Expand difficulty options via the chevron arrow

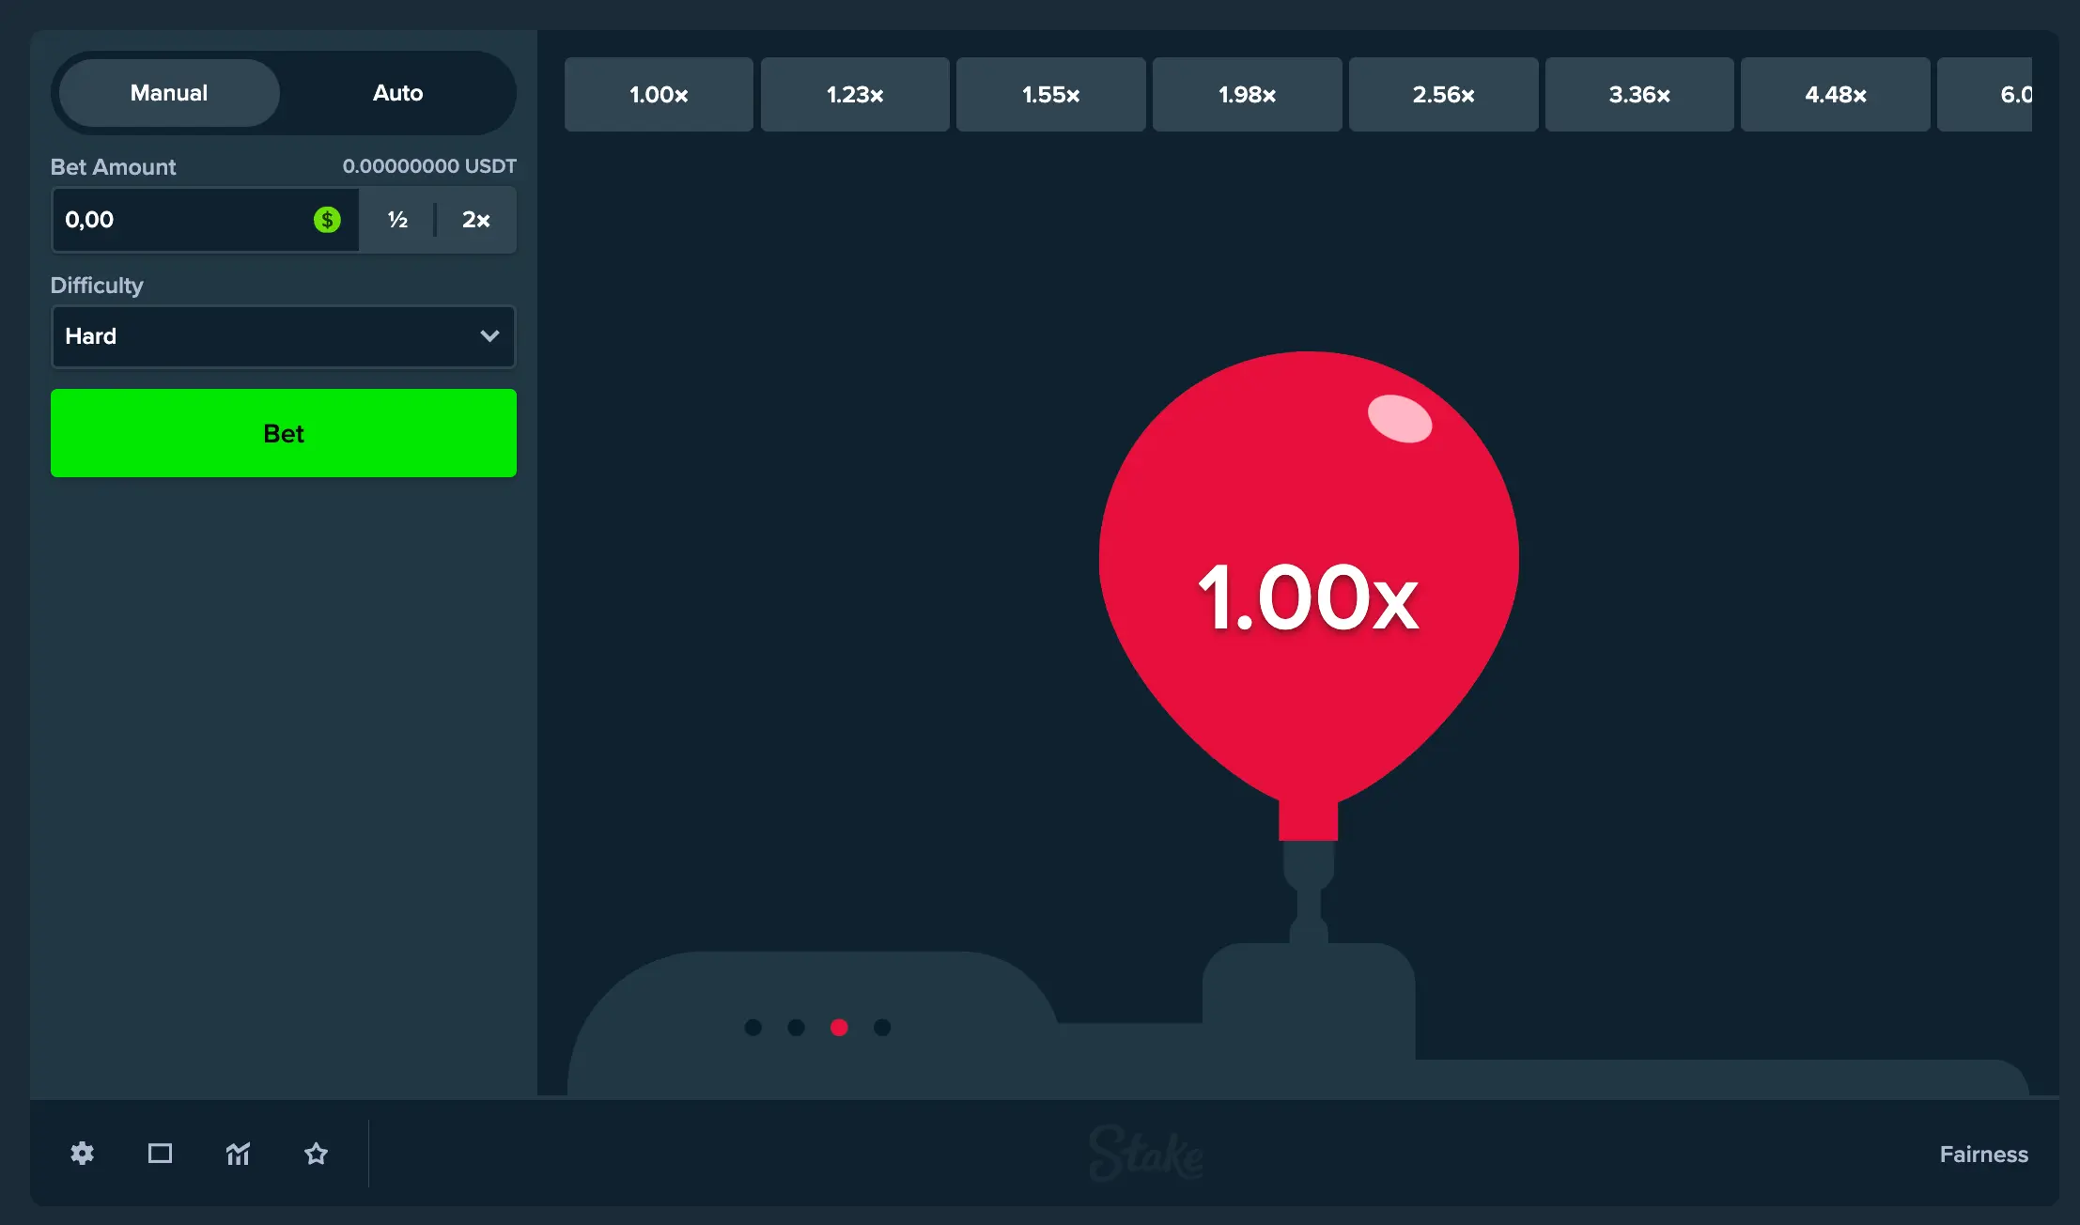(489, 336)
